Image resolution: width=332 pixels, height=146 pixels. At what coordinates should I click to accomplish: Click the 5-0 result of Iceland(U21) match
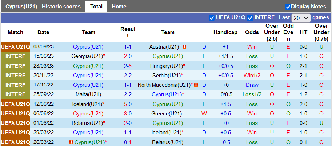point(128,104)
